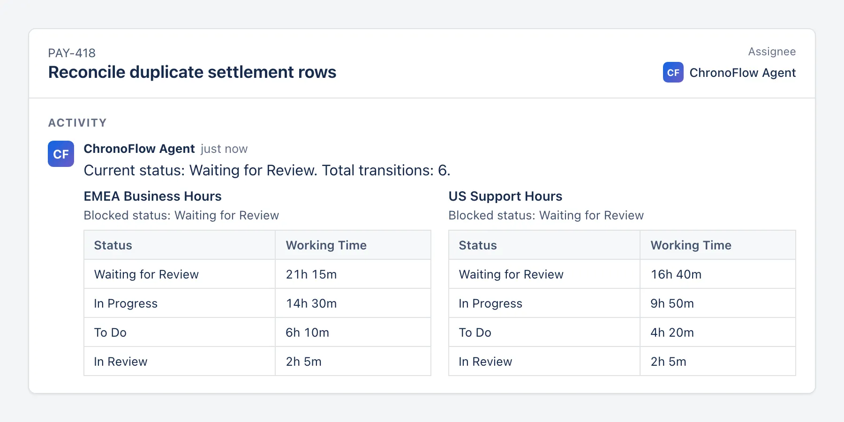The height and width of the screenshot is (422, 844).
Task: Click the '14h 30m' working time cell
Action: (353, 303)
